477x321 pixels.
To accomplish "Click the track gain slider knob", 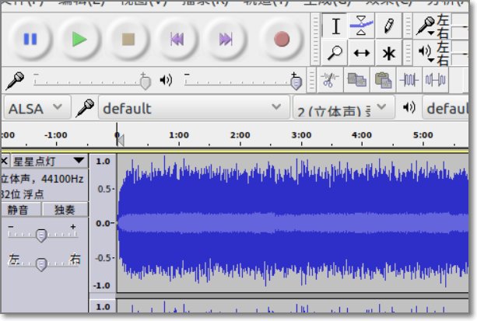I will pos(41,235).
